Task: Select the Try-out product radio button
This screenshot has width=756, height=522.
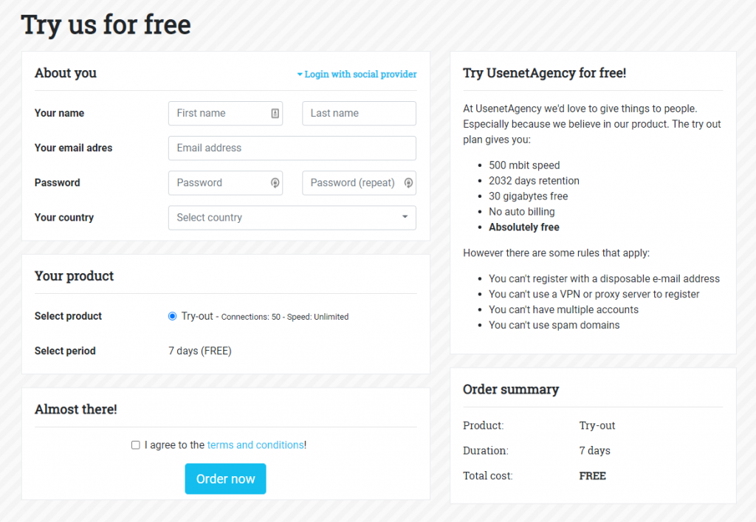Action: (x=173, y=316)
